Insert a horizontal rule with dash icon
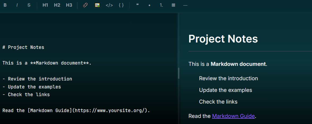Viewport: 312px width, 124px height. click(x=185, y=5)
